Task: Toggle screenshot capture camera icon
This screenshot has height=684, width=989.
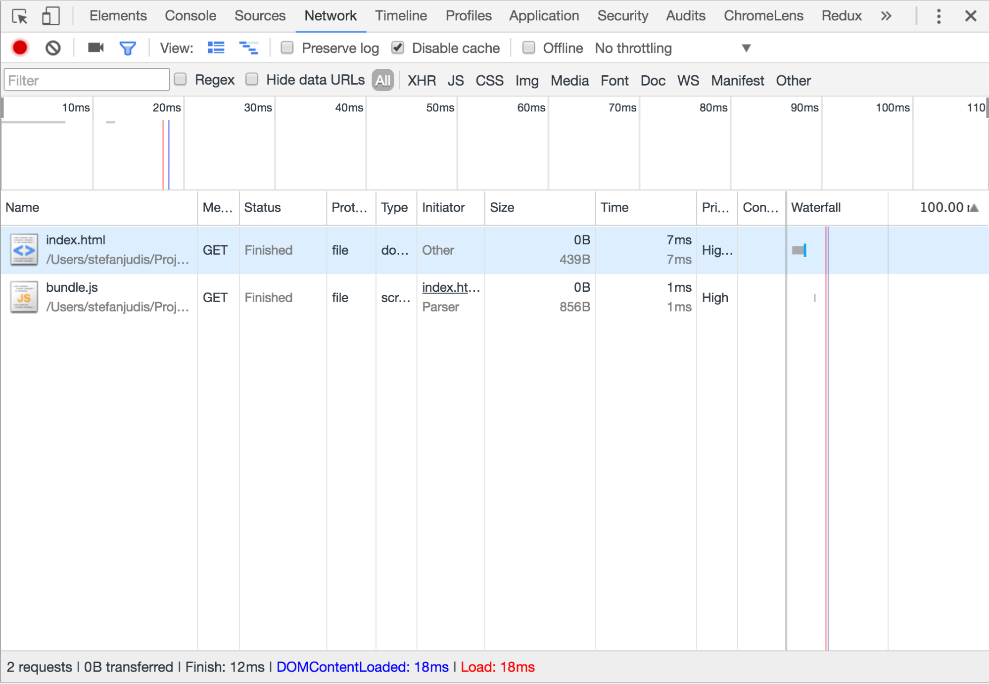Action: pos(95,48)
